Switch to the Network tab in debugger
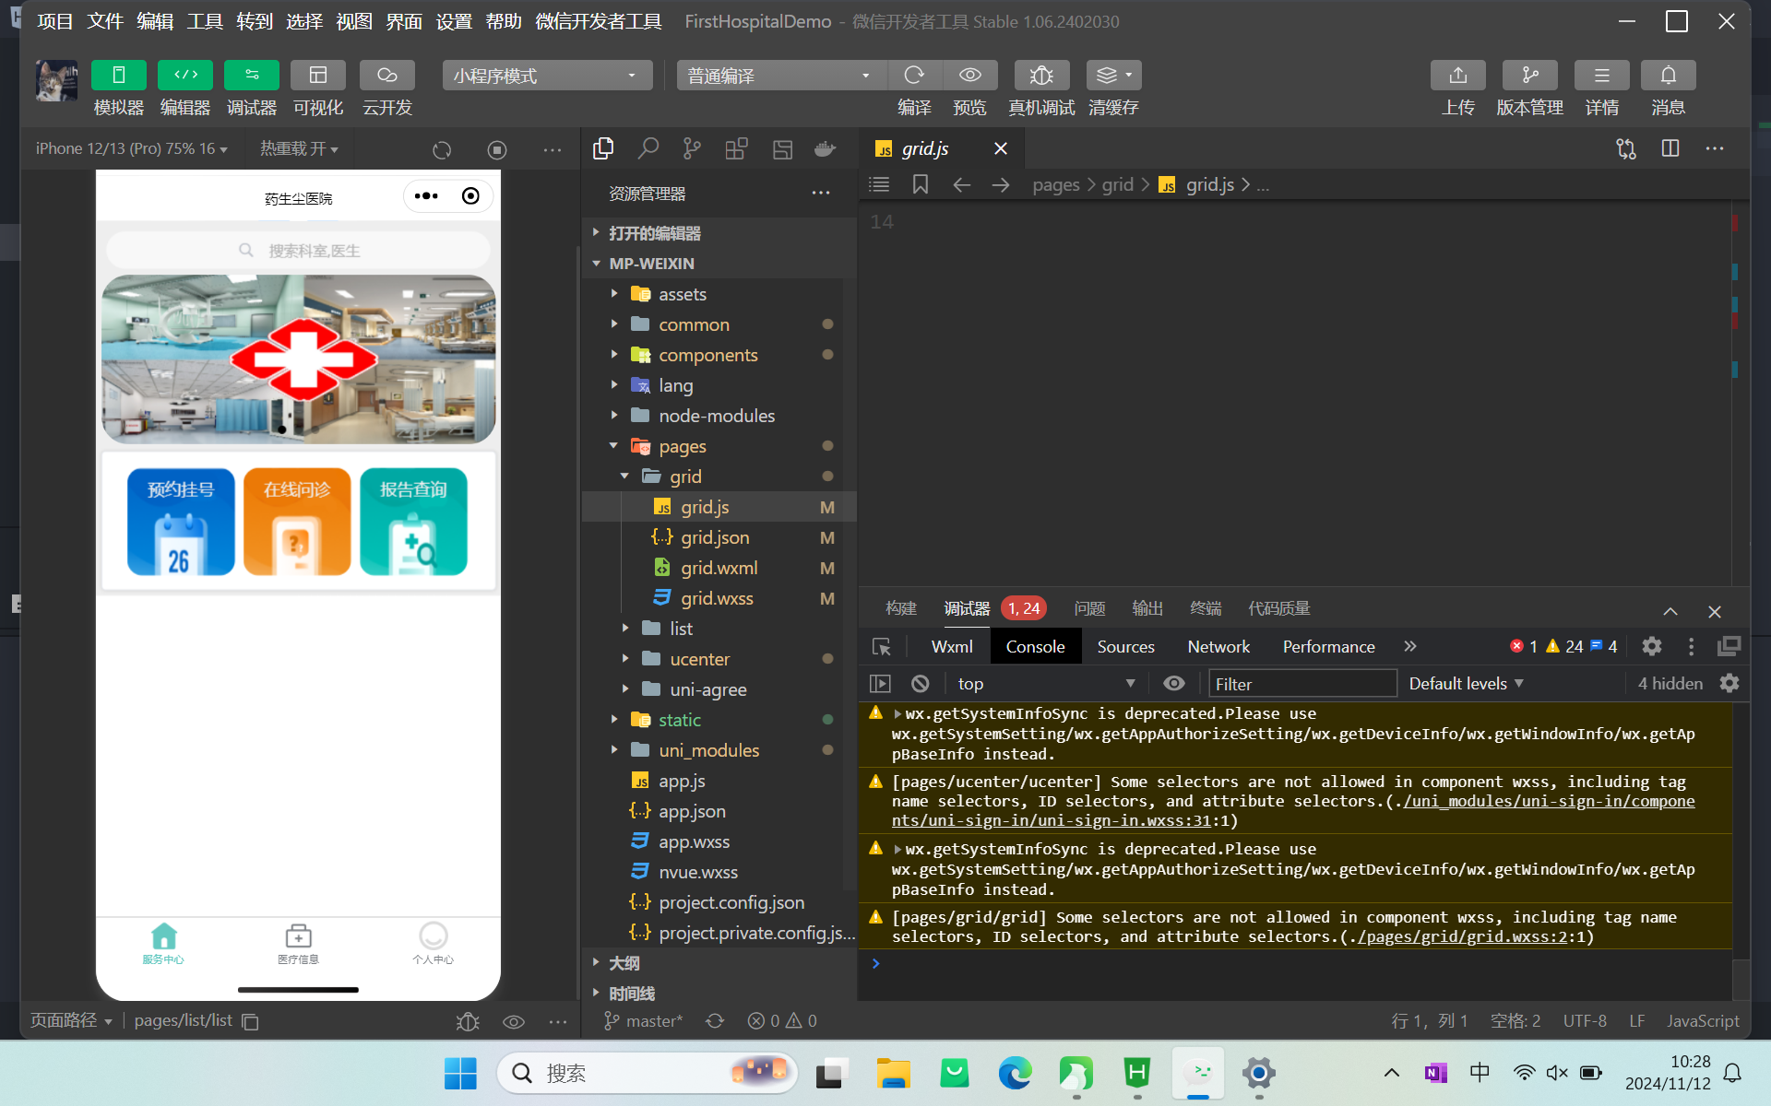Screen dimensions: 1771x1106 (x=1218, y=646)
